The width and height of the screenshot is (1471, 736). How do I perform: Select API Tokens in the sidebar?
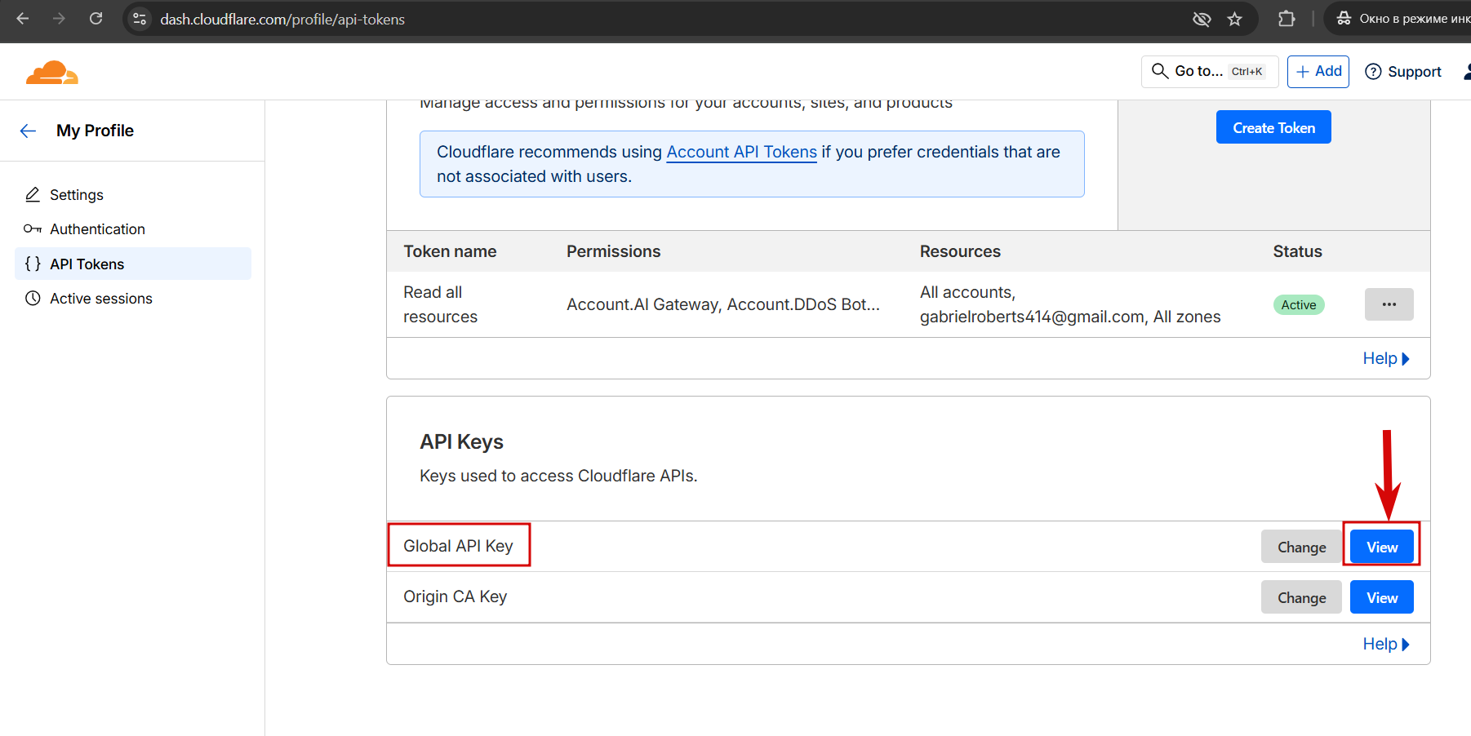(x=87, y=264)
